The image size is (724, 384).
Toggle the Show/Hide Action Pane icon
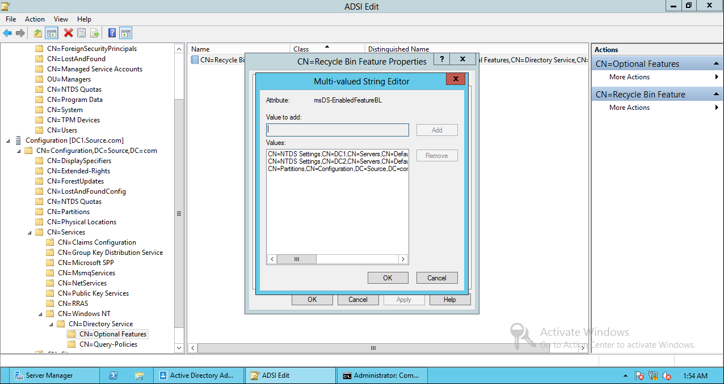(125, 33)
